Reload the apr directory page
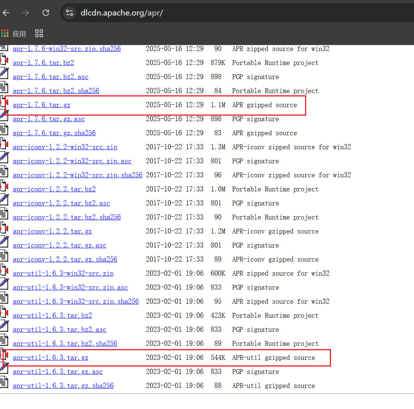Screen dimensions: 414x409 46,13
